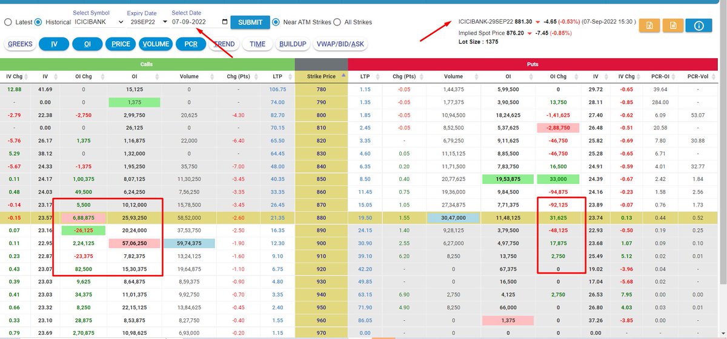Viewport: 727px width, 339px height.
Task: Toggle the VOLUME columns
Action: (x=156, y=44)
